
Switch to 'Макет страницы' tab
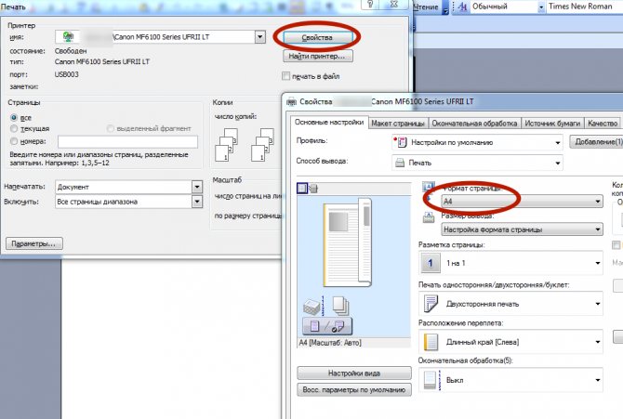coord(397,123)
